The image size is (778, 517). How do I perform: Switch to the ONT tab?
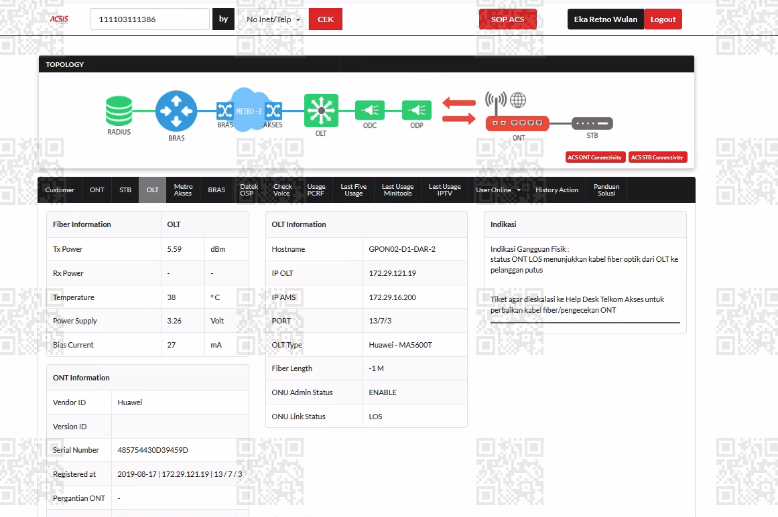pos(96,190)
